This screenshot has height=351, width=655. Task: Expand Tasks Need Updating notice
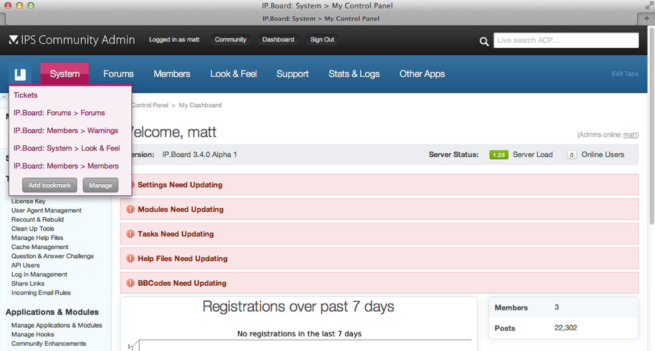pyautogui.click(x=379, y=234)
